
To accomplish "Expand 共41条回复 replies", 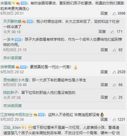I will tap(13, 58).
